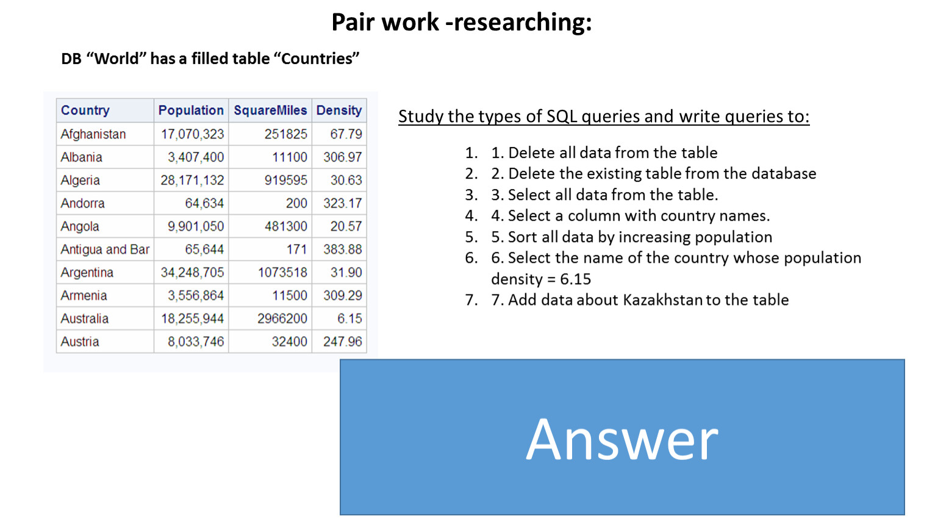
Task: Click square miles value 2966200
Action: (x=282, y=319)
